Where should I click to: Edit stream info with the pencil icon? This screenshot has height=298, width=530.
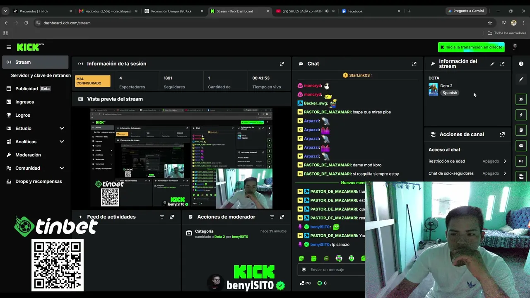click(x=492, y=64)
